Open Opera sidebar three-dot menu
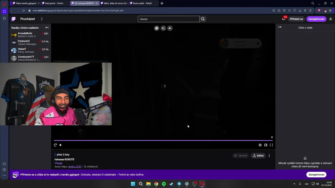Viewport: 335px width, 188px height. [4, 176]
